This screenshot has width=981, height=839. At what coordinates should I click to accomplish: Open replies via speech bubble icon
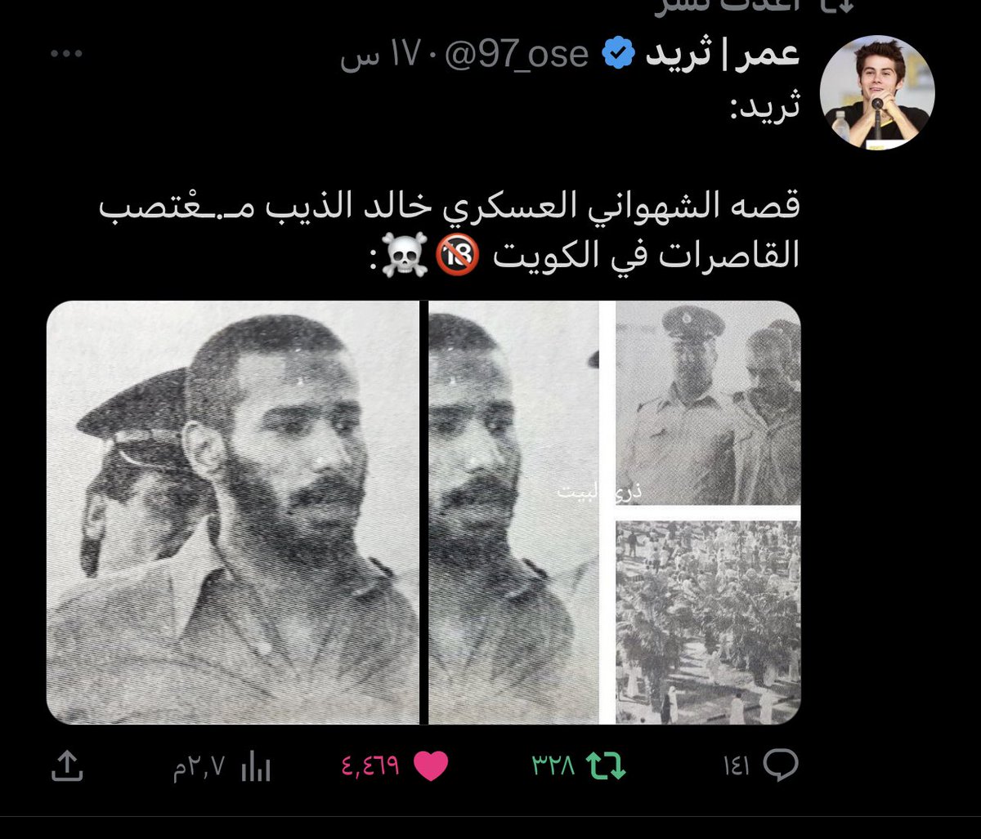pos(780,765)
